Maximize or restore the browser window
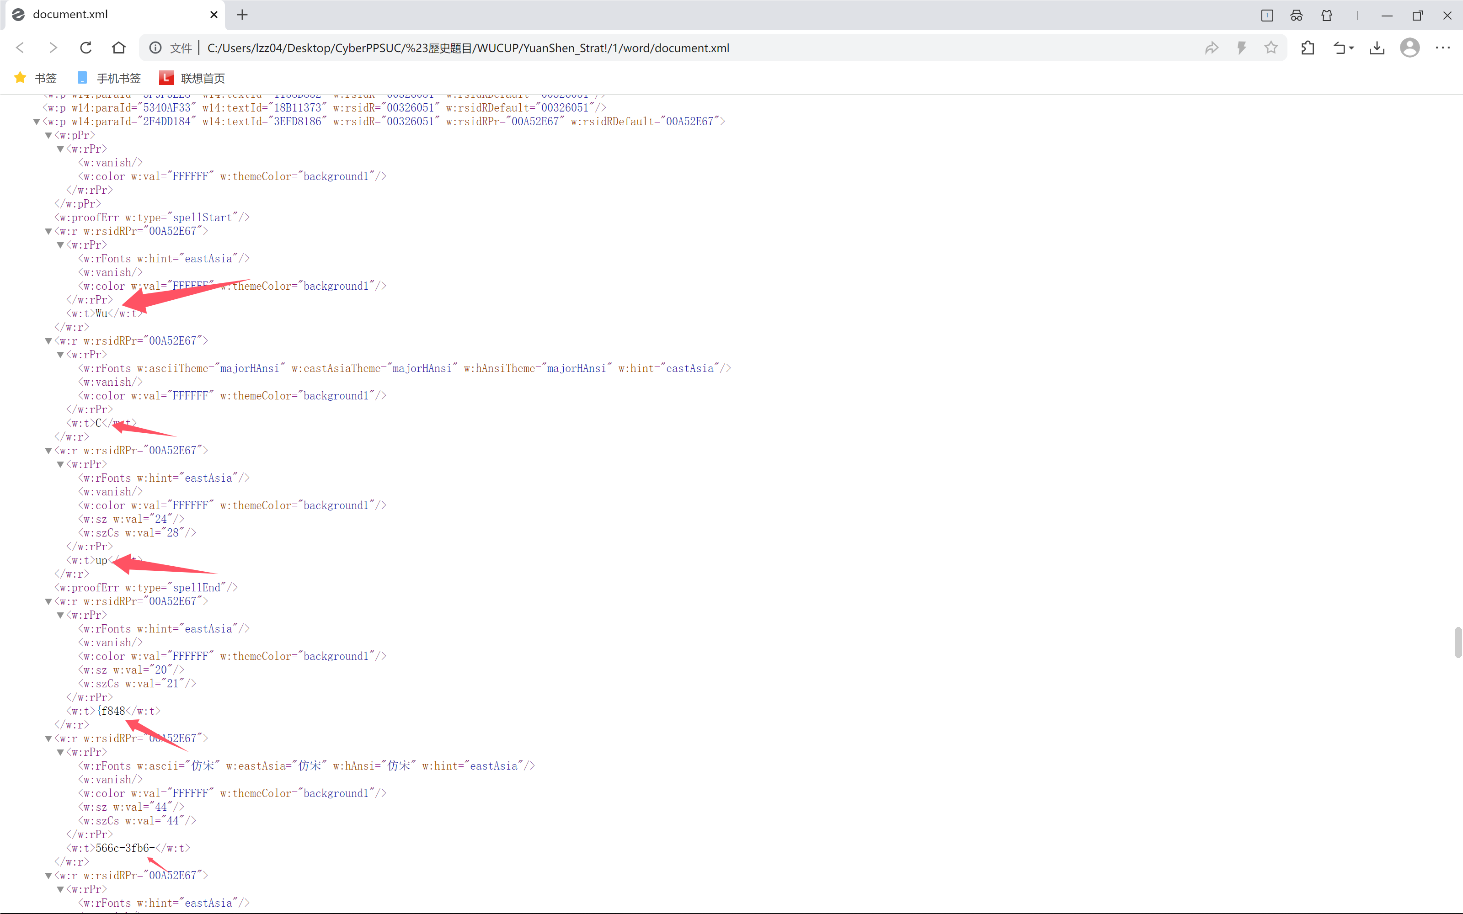 point(1417,16)
